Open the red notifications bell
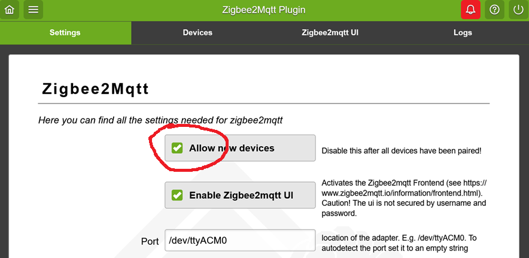529x258 pixels. pyautogui.click(x=470, y=10)
